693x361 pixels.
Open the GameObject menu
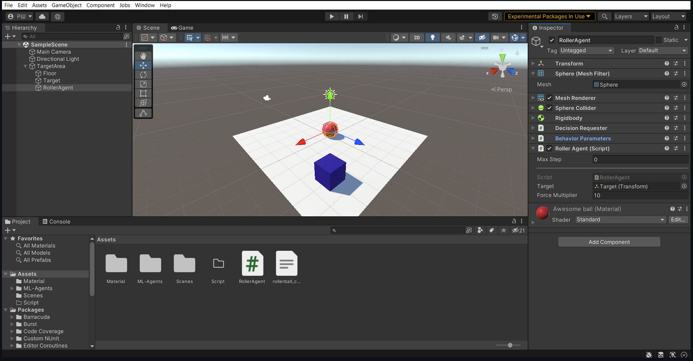[x=66, y=5]
